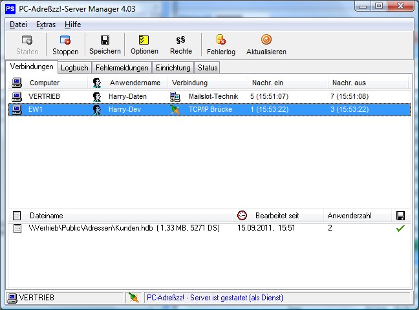Click the Harry-Dev user name
The image size is (419, 310).
click(x=125, y=110)
